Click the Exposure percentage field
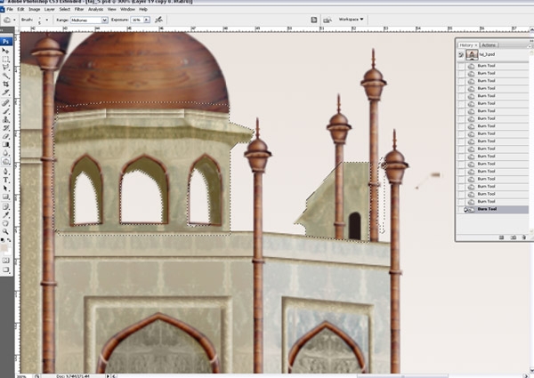This screenshot has width=534, height=378. tap(137, 20)
